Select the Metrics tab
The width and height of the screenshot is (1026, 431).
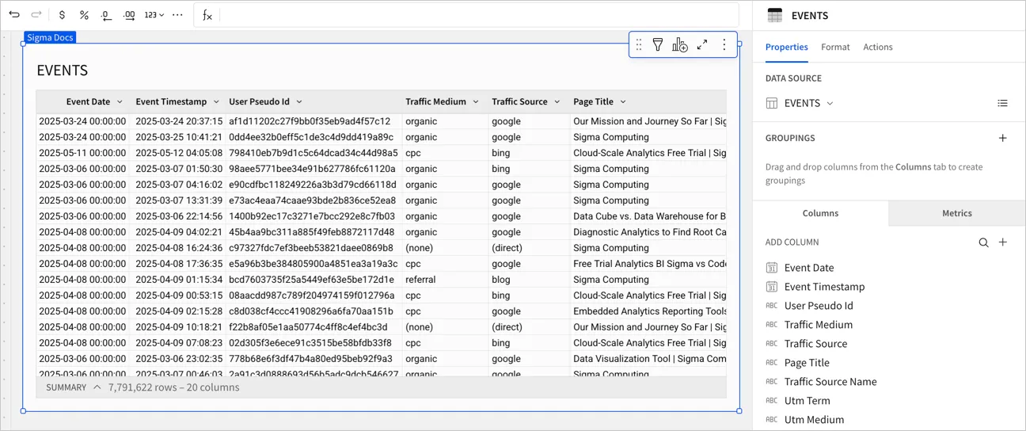(x=956, y=213)
